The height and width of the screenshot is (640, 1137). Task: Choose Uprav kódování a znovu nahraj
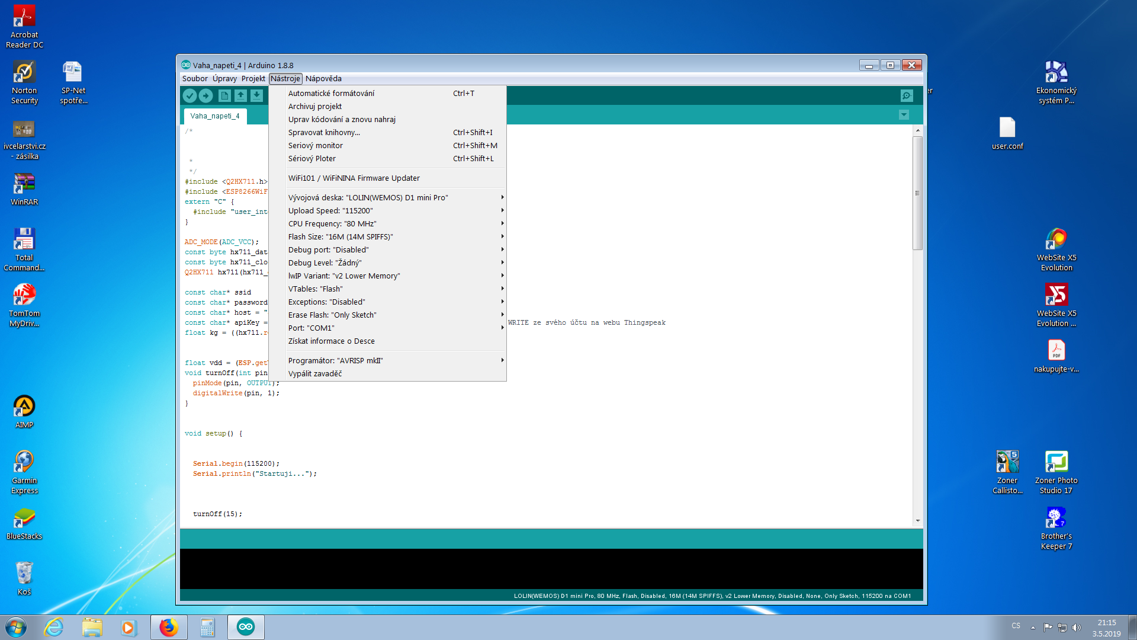pos(387,120)
